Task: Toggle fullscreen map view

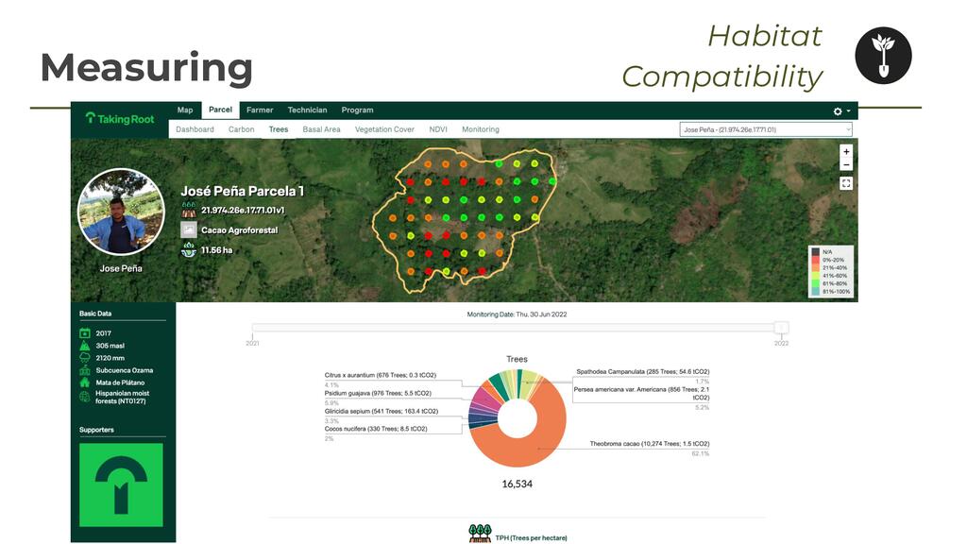Action: (846, 183)
